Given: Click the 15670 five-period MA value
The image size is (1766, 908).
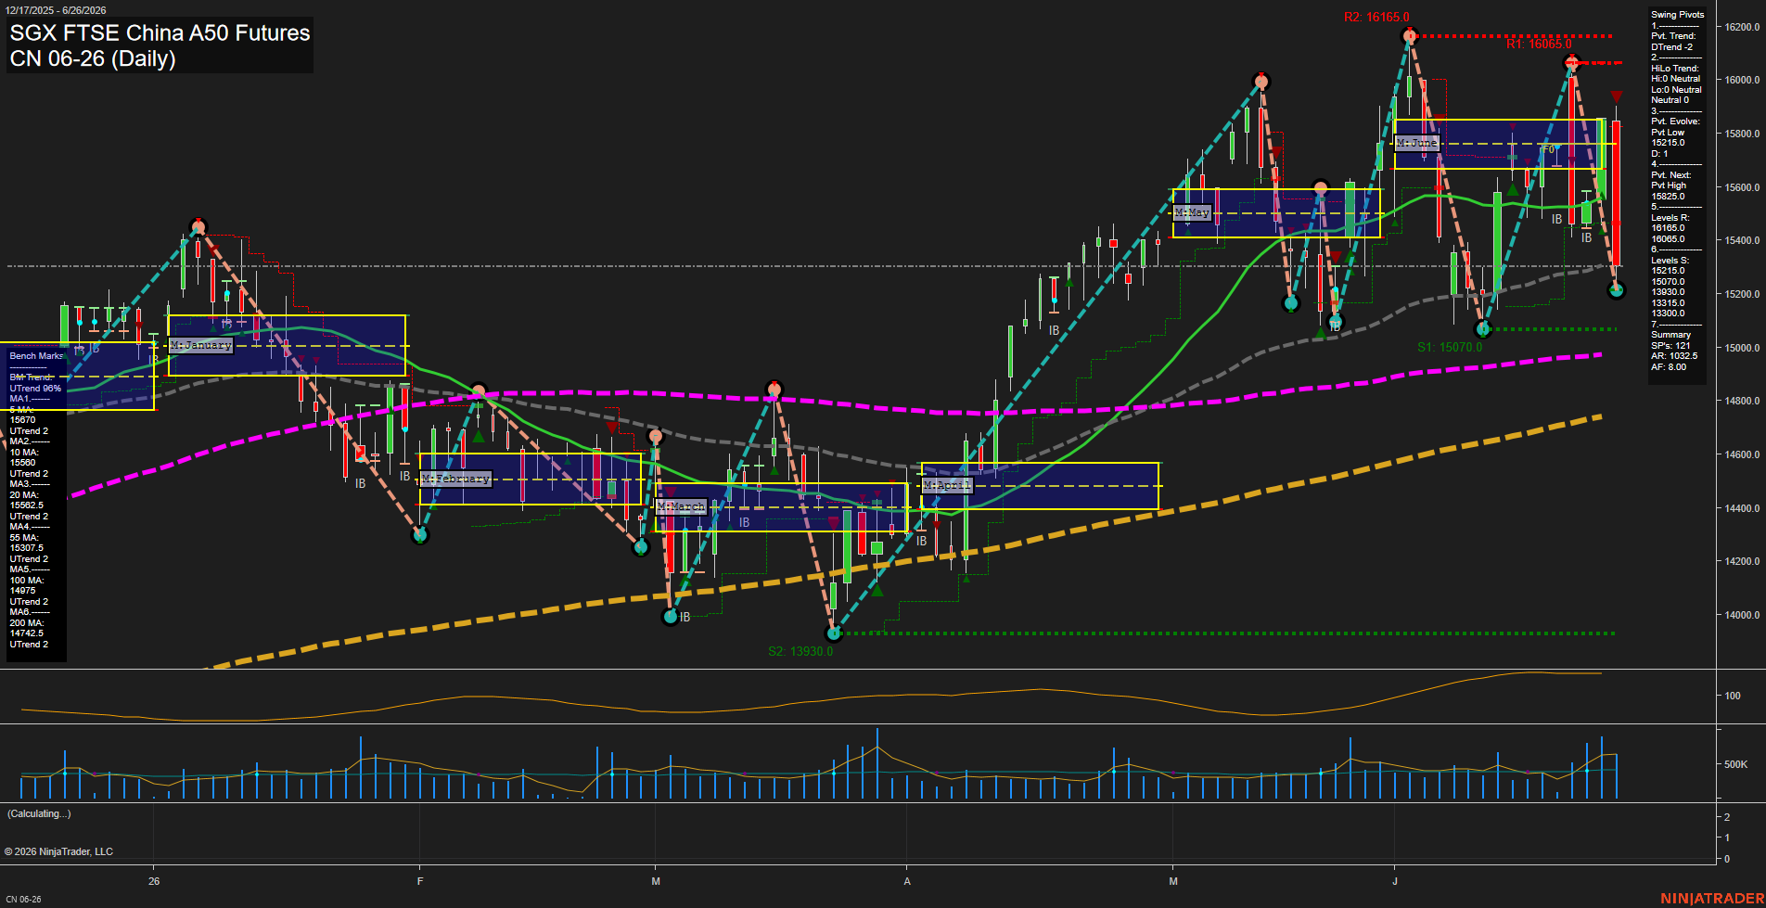Looking at the screenshot, I should pyautogui.click(x=22, y=420).
